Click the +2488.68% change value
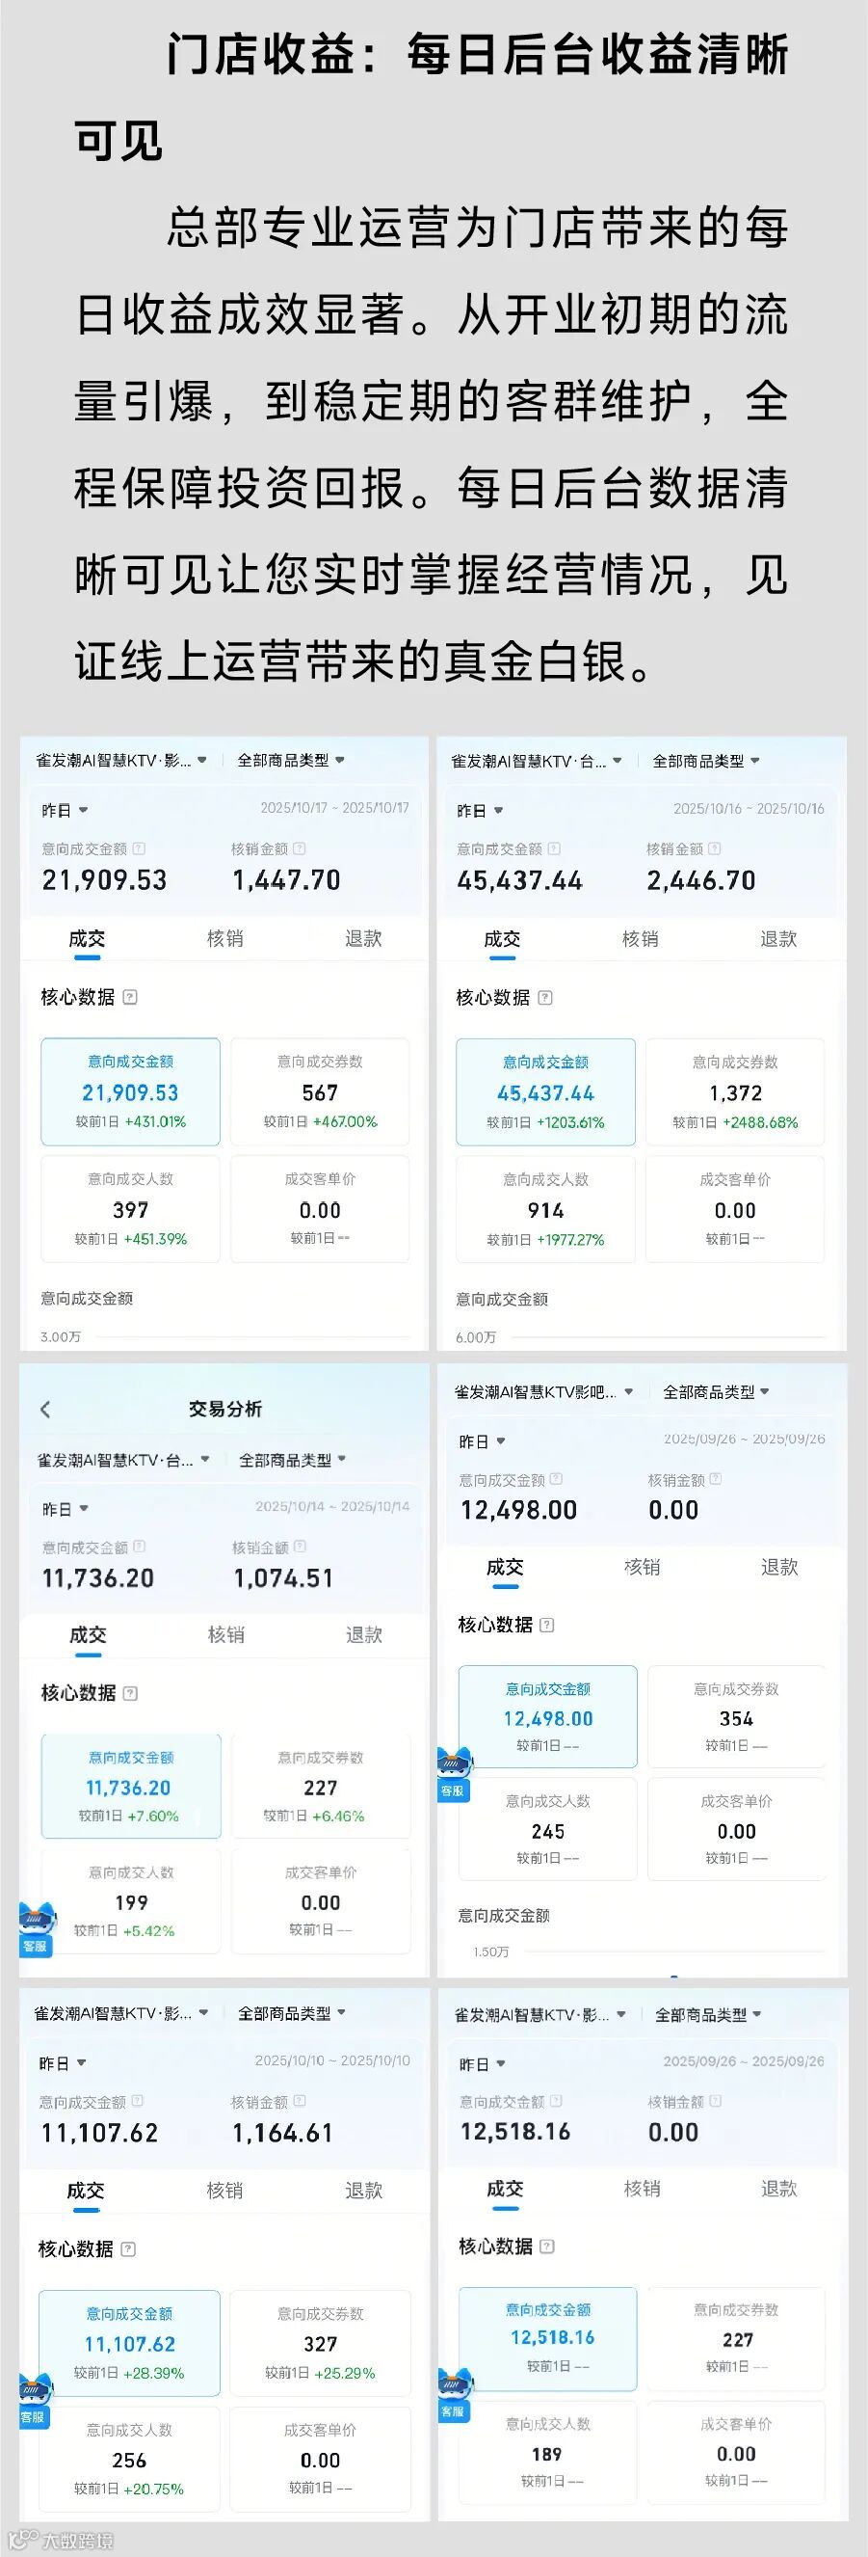 761,1122
